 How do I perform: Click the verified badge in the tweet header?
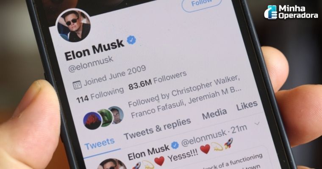pos(175,145)
